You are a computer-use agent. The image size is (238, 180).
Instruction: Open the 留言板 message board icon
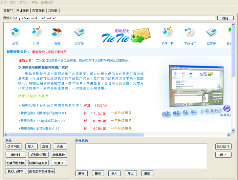pos(211,33)
